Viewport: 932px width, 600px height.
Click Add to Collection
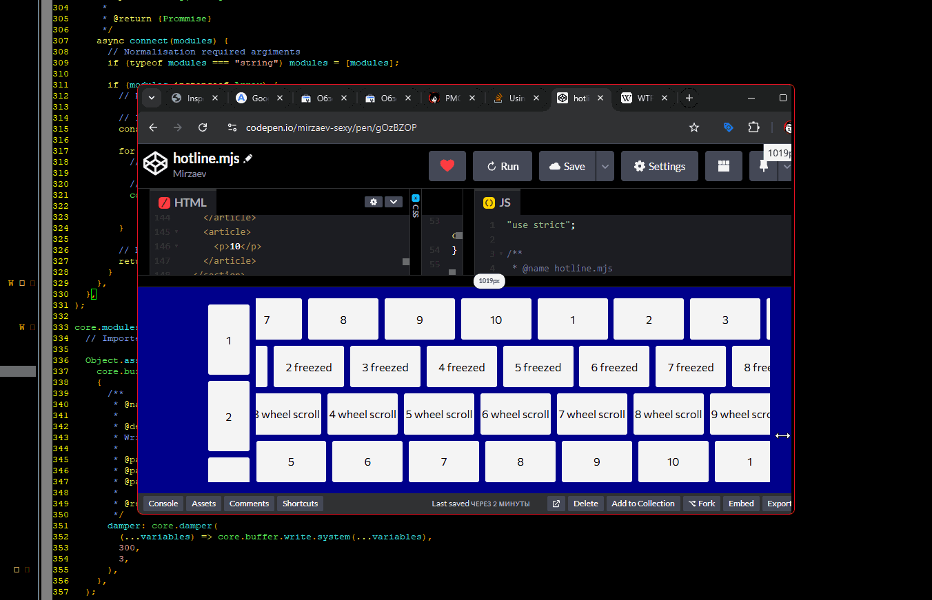(642, 504)
